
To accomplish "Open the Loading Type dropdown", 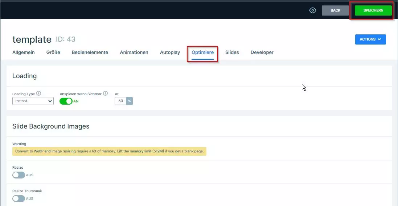I will point(33,101).
